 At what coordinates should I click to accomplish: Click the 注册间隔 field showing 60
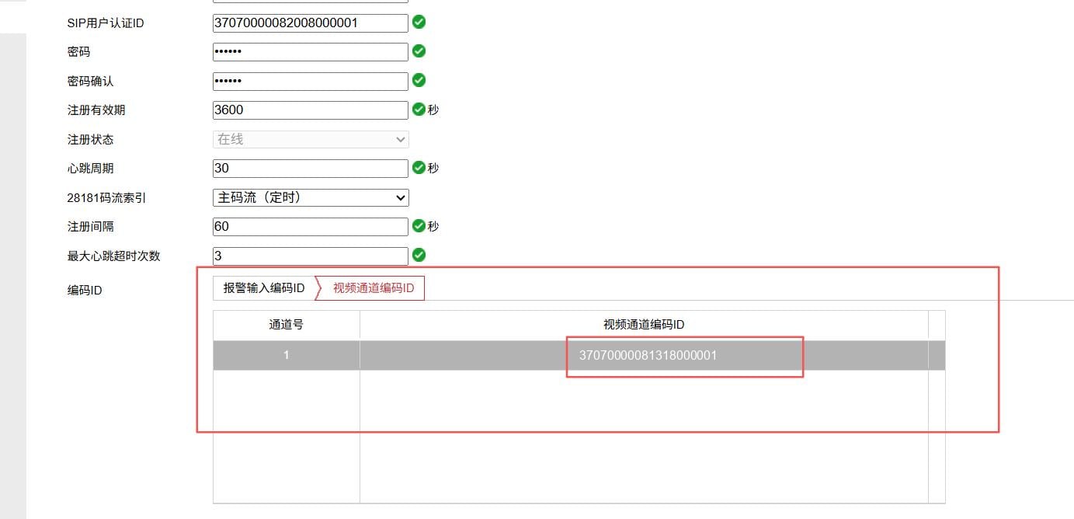[x=310, y=226]
